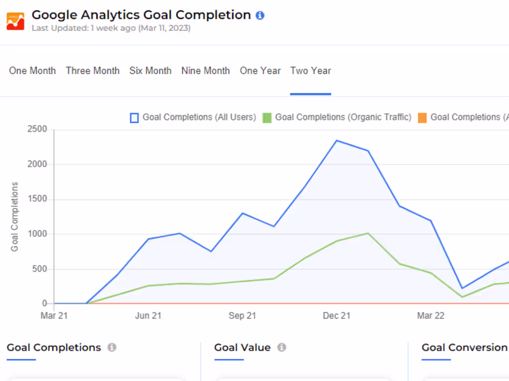
Task: Toggle the orange legend series
Action: (463, 117)
